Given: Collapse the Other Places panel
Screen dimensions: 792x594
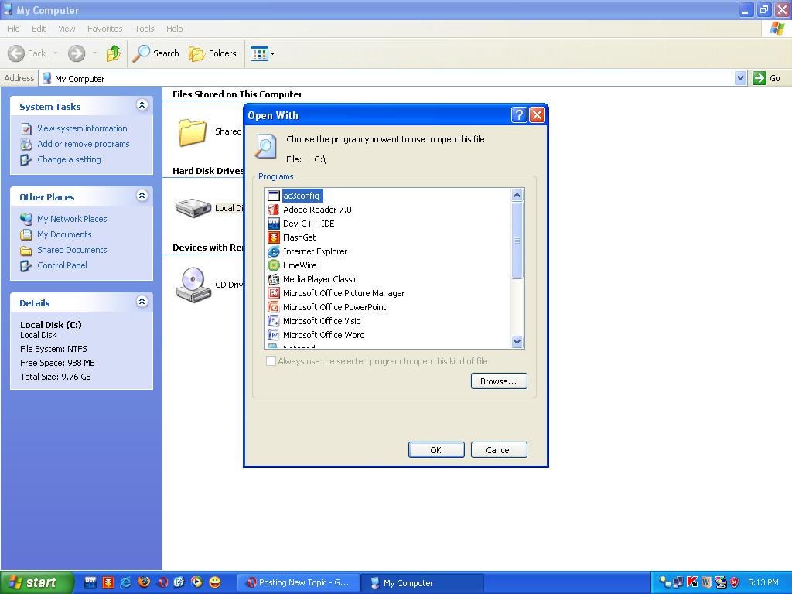Looking at the screenshot, I should pos(142,196).
